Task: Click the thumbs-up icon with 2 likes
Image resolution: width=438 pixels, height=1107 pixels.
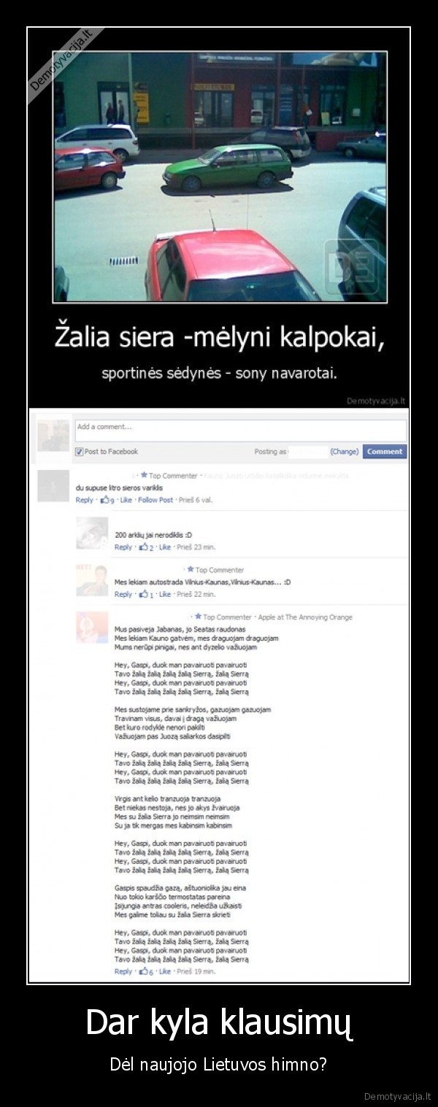Action: pos(142,547)
